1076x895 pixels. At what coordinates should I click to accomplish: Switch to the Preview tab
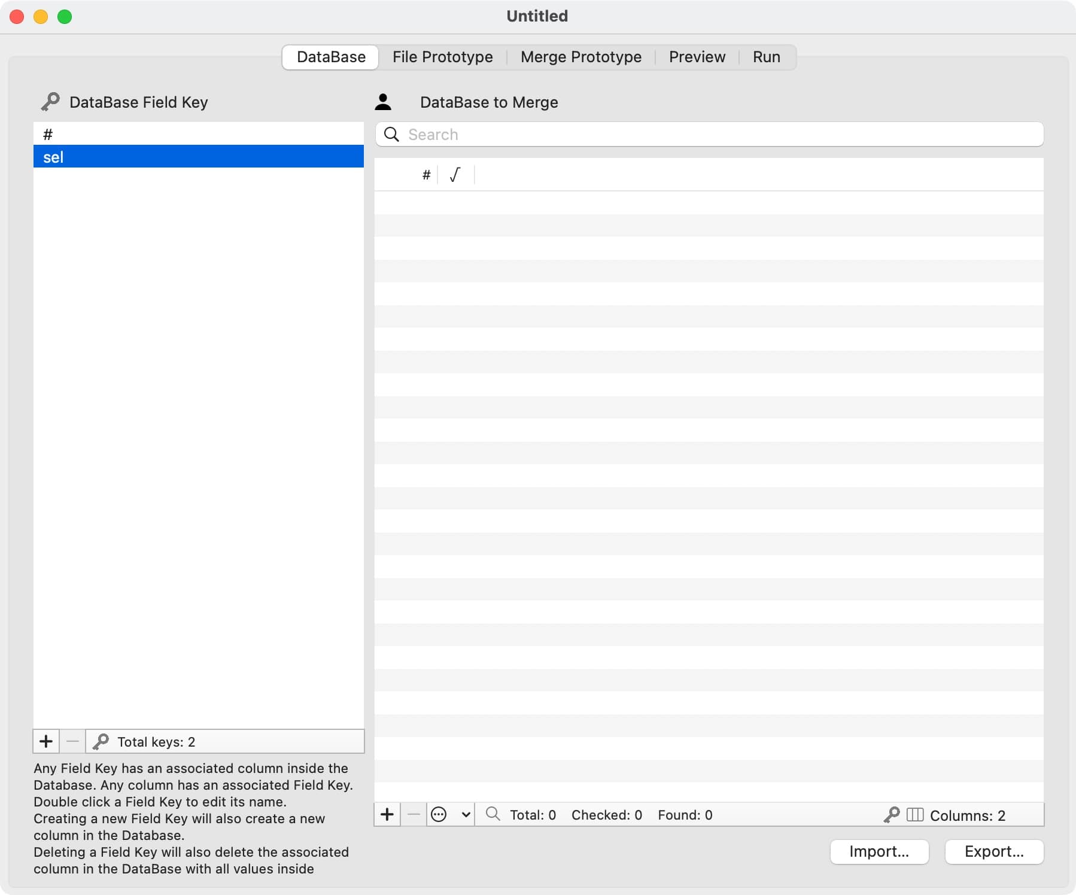click(697, 57)
